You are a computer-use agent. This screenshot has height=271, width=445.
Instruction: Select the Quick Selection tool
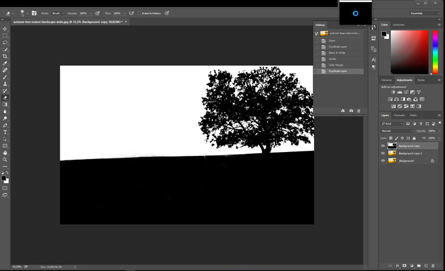pyautogui.click(x=5, y=50)
